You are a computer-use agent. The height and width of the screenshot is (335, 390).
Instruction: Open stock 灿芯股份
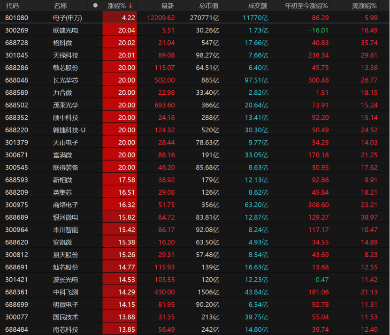click(66, 267)
